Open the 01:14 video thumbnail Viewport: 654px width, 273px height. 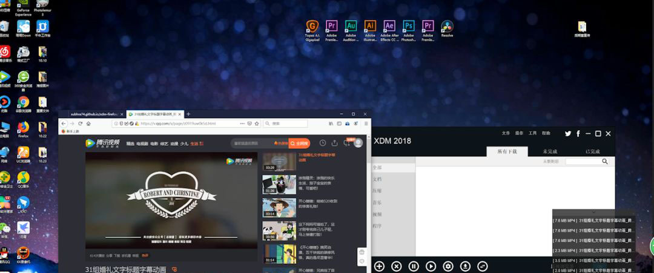(279, 254)
